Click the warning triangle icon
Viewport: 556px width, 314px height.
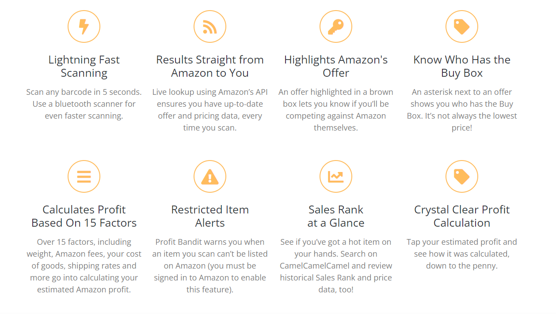point(210,176)
